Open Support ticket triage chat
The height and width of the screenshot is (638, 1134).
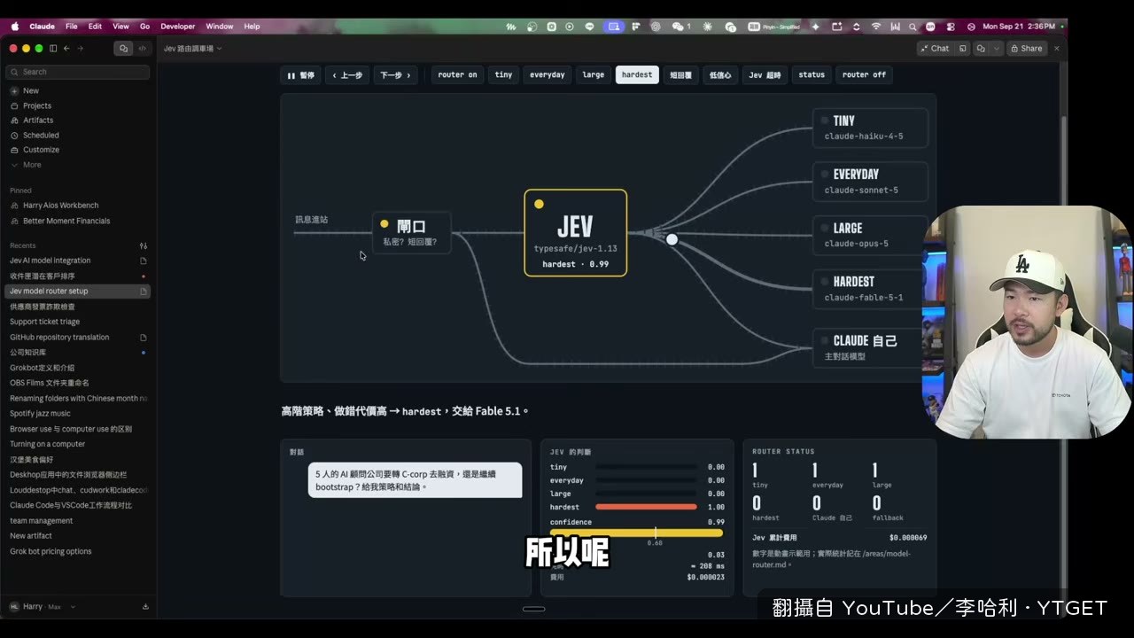click(44, 322)
